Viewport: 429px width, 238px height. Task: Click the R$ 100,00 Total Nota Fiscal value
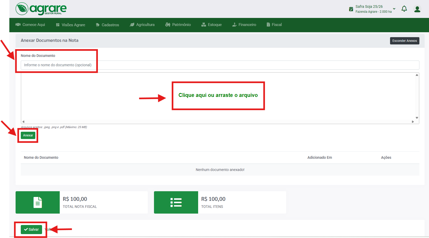75,199
